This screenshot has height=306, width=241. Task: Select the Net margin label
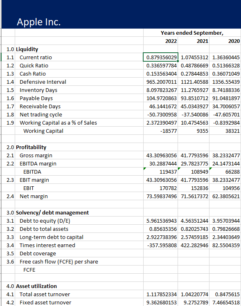coord(34,197)
